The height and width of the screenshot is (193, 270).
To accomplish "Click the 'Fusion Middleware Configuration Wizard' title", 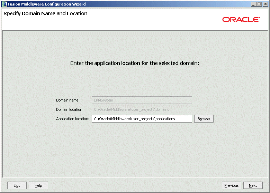I will coord(47,4).
